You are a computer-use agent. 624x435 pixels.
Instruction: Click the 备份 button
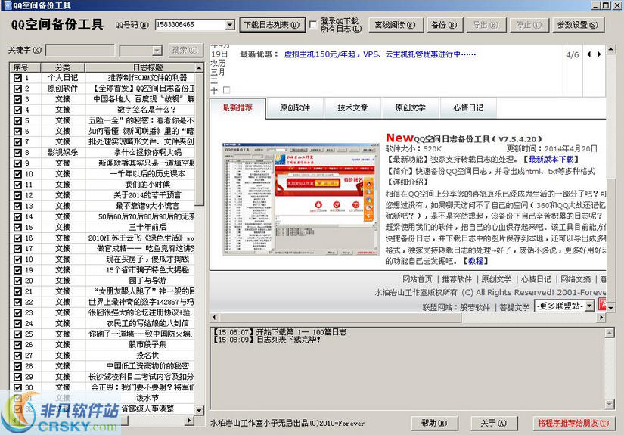(445, 25)
